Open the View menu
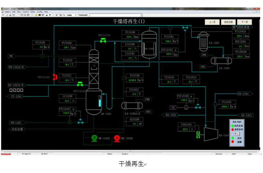Viewport: 263px width, 173px height. 19,12
